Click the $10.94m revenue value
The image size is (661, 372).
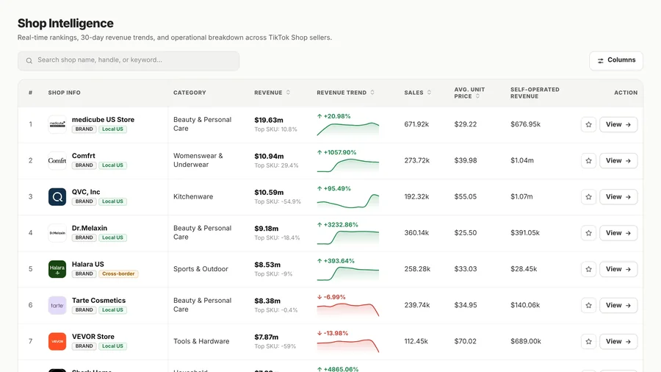click(269, 157)
